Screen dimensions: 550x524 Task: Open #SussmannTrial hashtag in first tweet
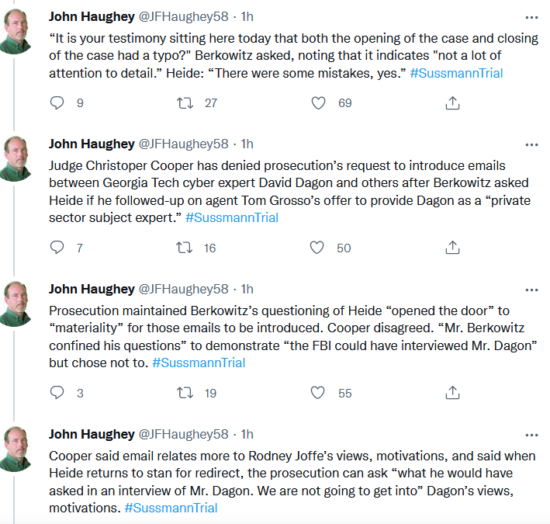tap(456, 73)
